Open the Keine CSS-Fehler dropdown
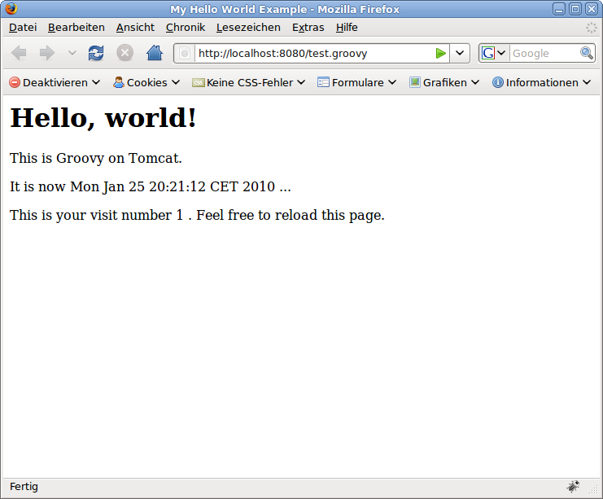Screen dimensions: 603x499 click(249, 82)
